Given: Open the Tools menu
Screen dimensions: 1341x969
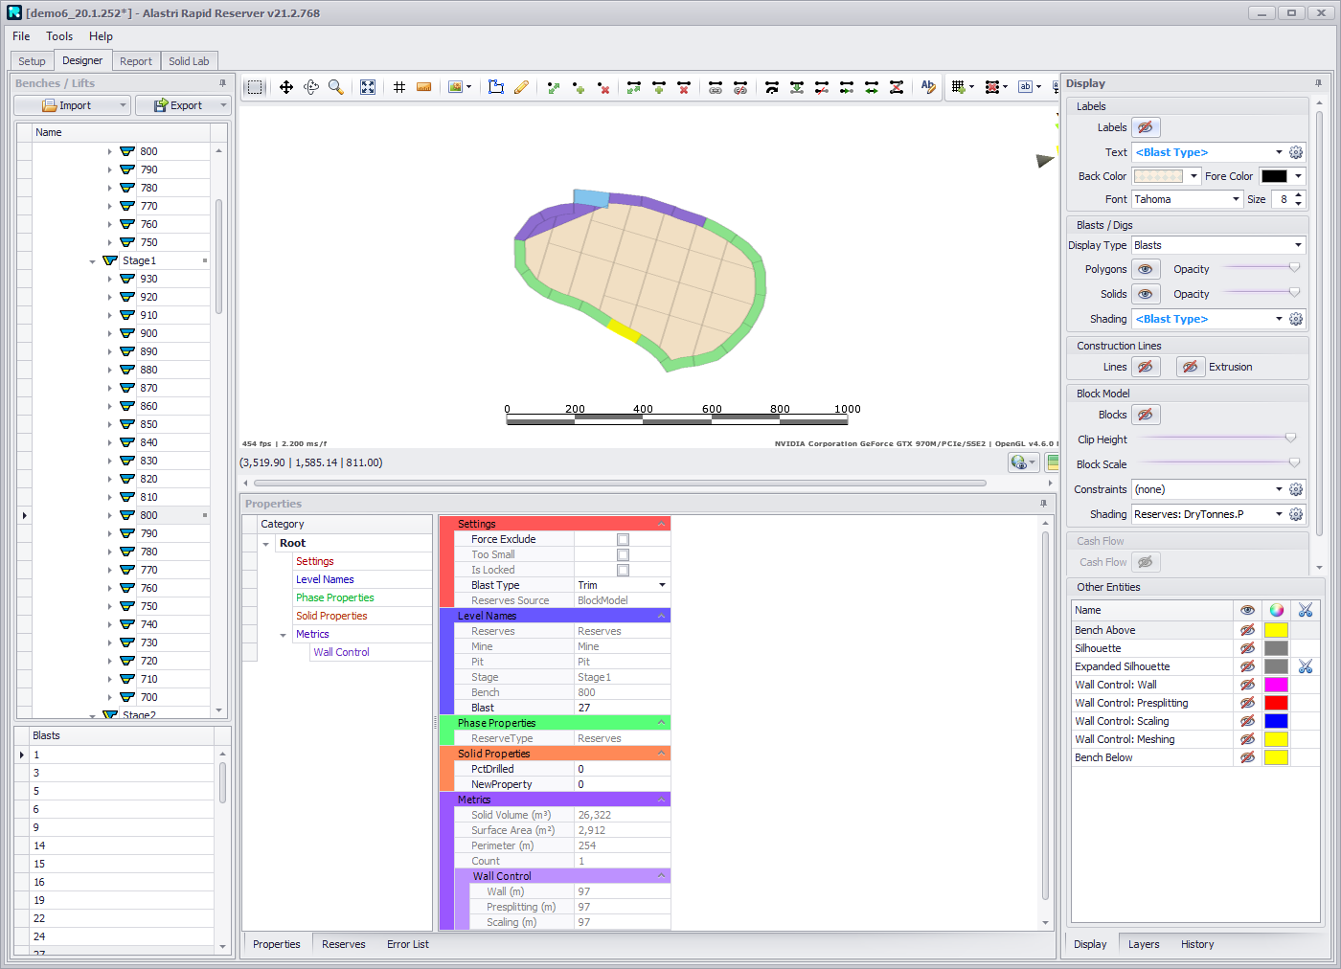Looking at the screenshot, I should (59, 36).
